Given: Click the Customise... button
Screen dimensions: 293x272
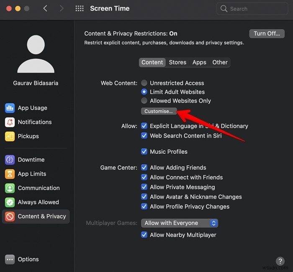Looking at the screenshot, I should (159, 111).
